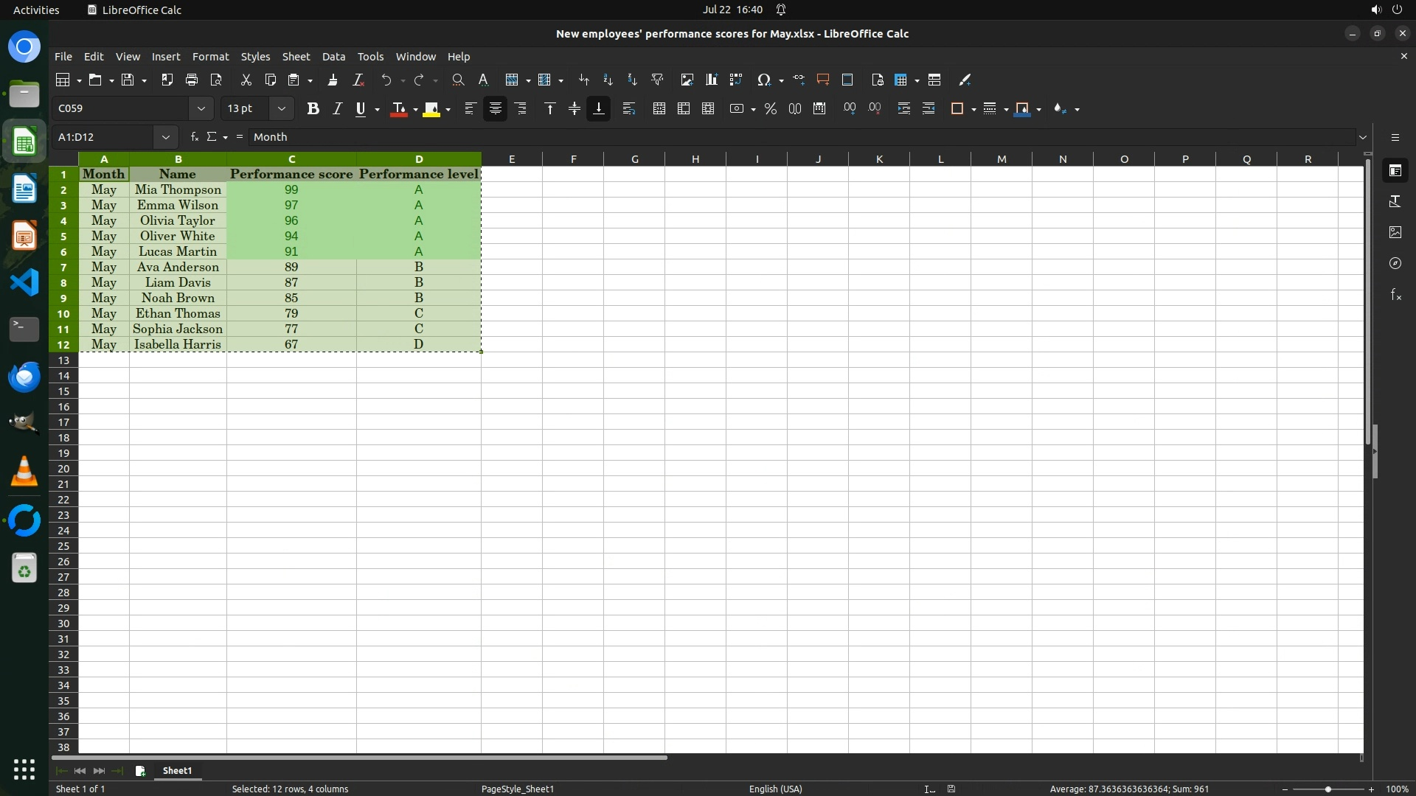Open the Borders dropdown arrow
The width and height of the screenshot is (1416, 796).
tap(974, 109)
